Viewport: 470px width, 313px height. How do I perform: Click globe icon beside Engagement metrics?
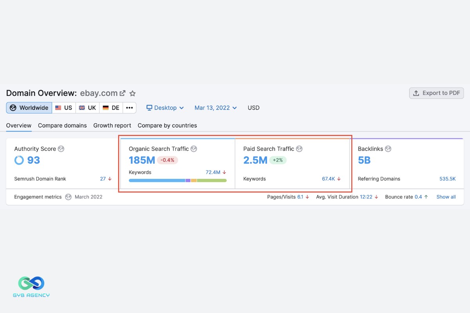(68, 197)
